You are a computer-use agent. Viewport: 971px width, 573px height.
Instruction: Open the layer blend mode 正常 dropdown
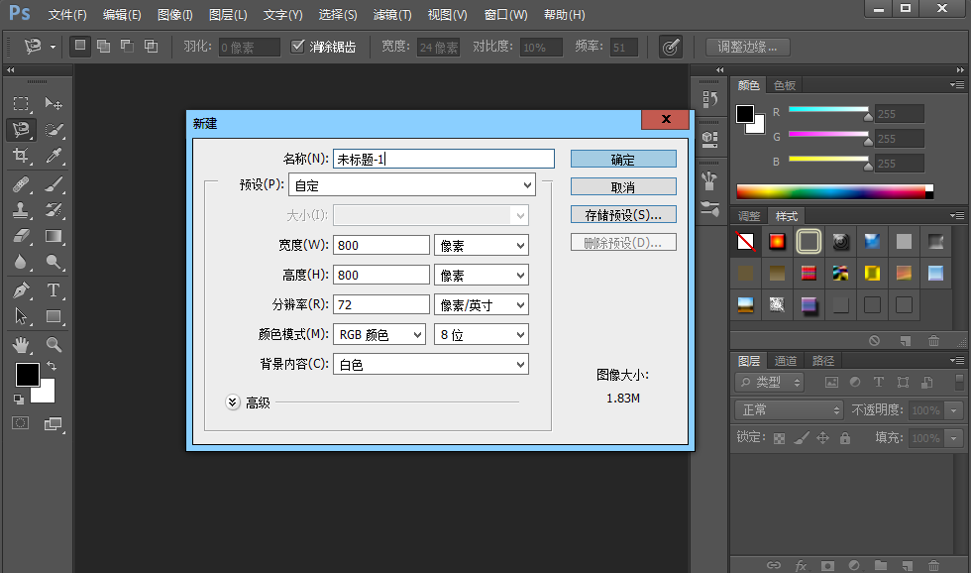[x=789, y=410]
